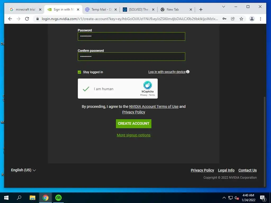
Task: Click the forward navigation arrow
Action: point(19,19)
